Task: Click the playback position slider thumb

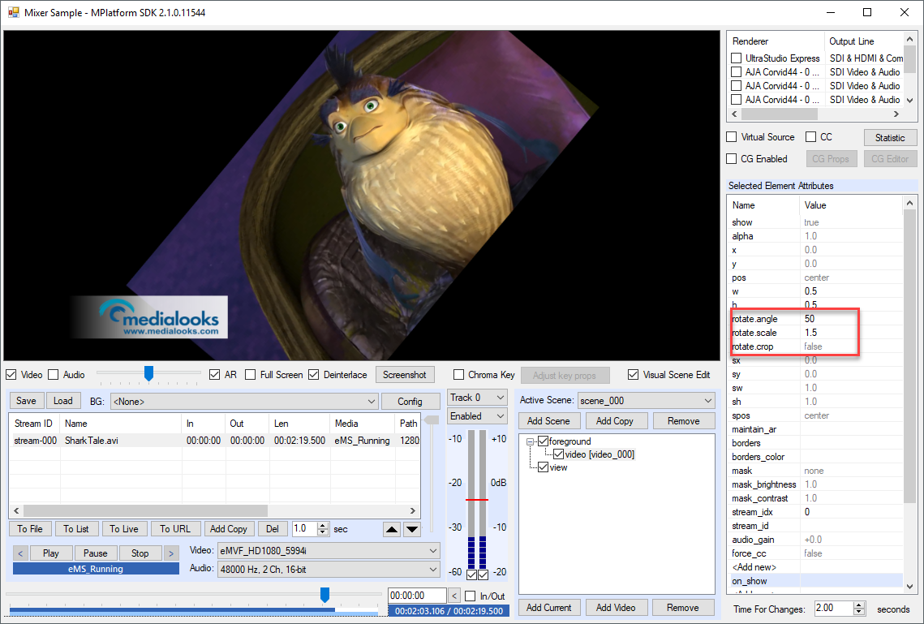Action: (324, 594)
